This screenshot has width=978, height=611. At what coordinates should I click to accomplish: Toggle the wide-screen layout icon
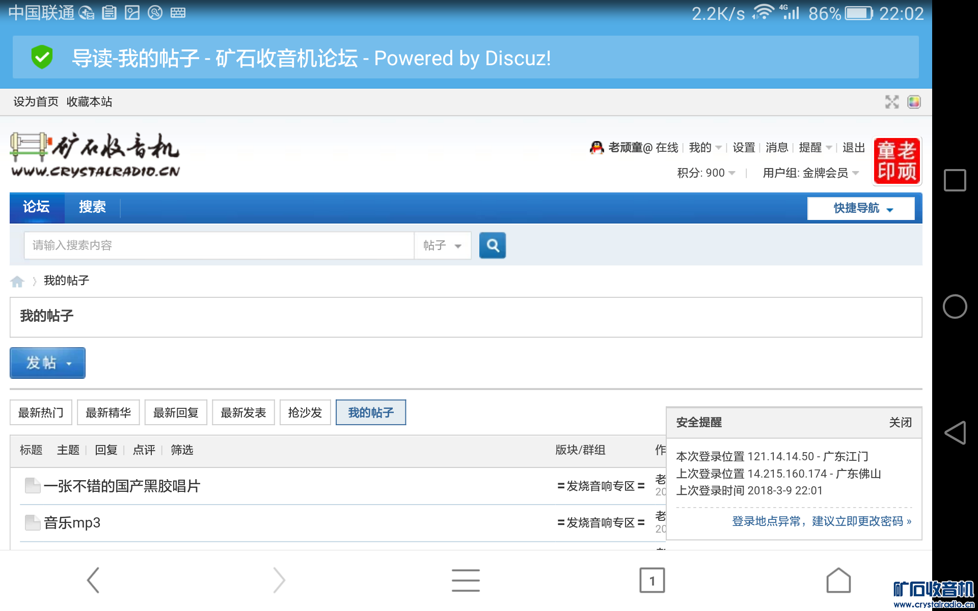tap(891, 102)
